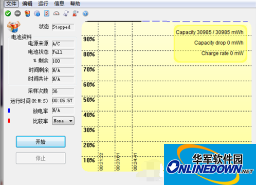Click the 电源来源 field showing A/C
The image size is (256, 185).
pos(63,44)
